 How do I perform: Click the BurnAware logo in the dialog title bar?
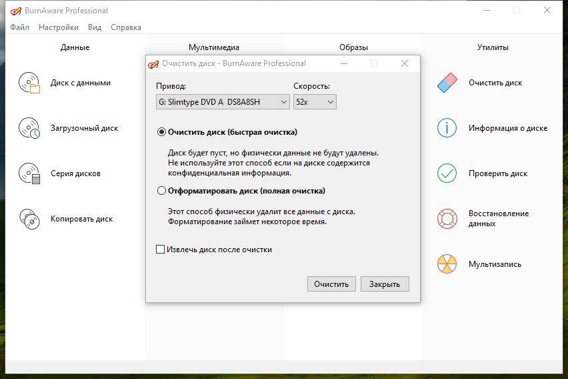[153, 64]
